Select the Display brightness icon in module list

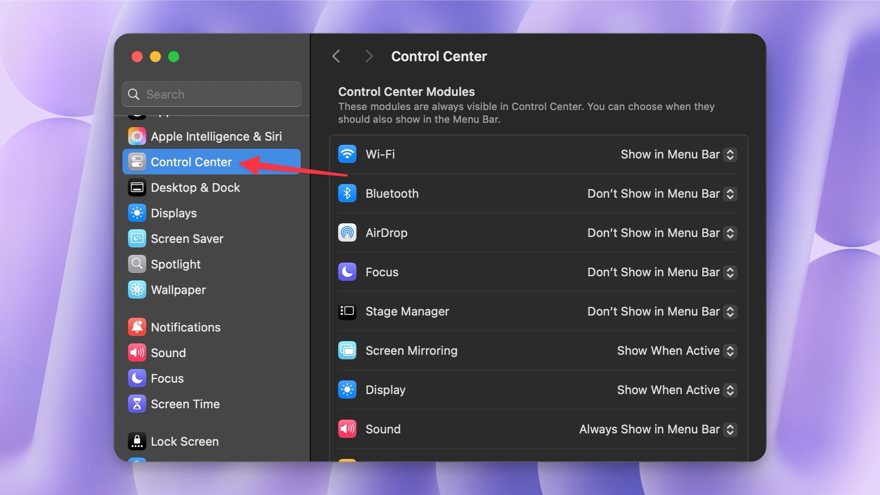click(347, 390)
